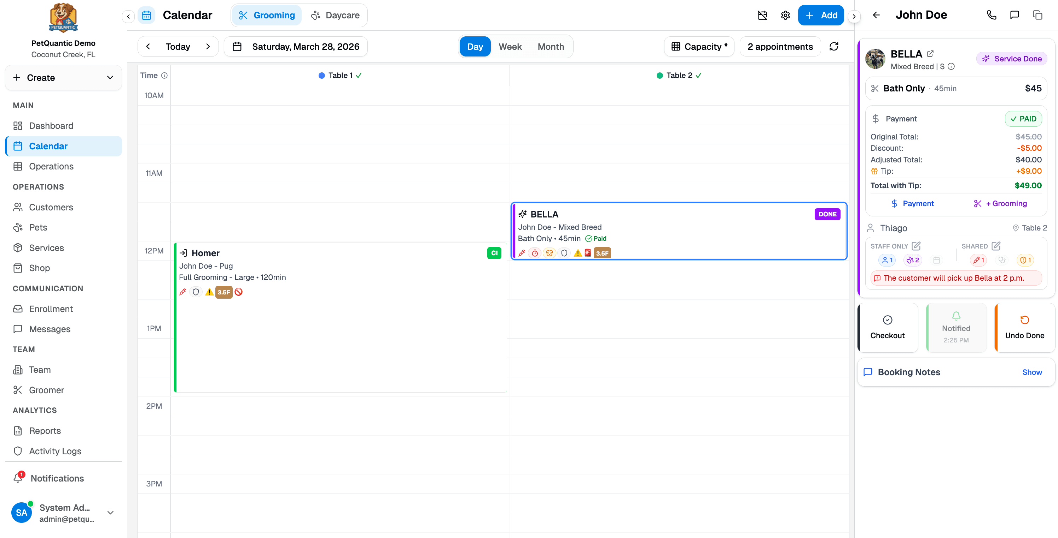Image resolution: width=1058 pixels, height=538 pixels.
Task: Toggle the Notified 2:25 PM status
Action: 956,328
